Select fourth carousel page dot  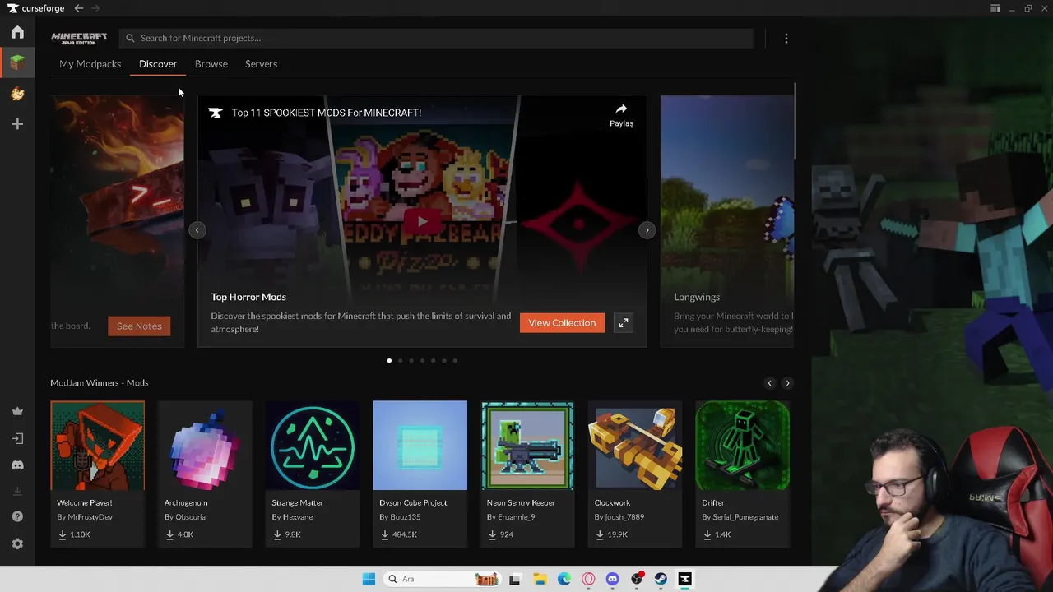pos(422,360)
